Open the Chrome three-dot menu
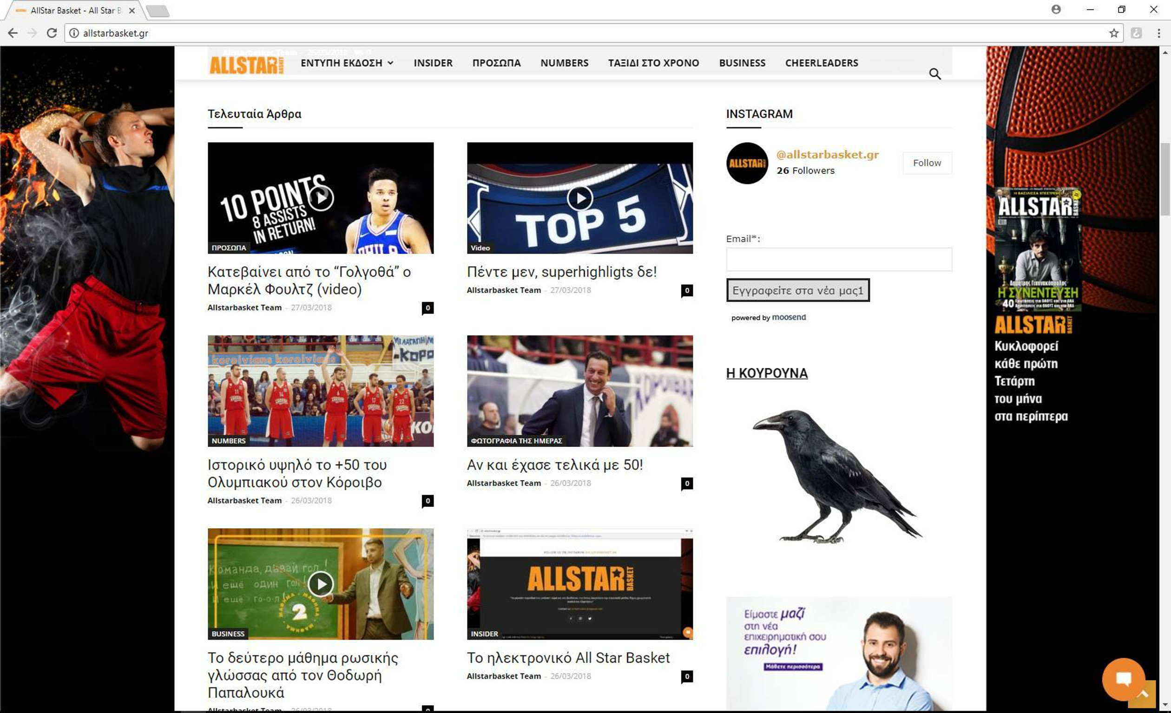 [1158, 33]
